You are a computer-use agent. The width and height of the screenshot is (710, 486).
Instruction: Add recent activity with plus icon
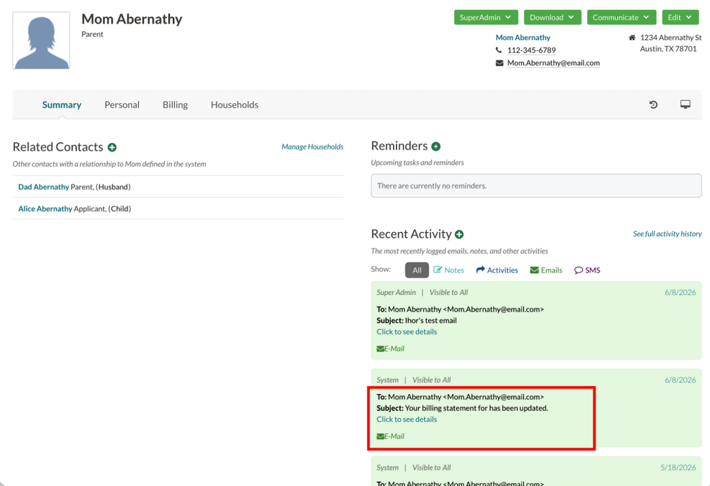coord(459,234)
